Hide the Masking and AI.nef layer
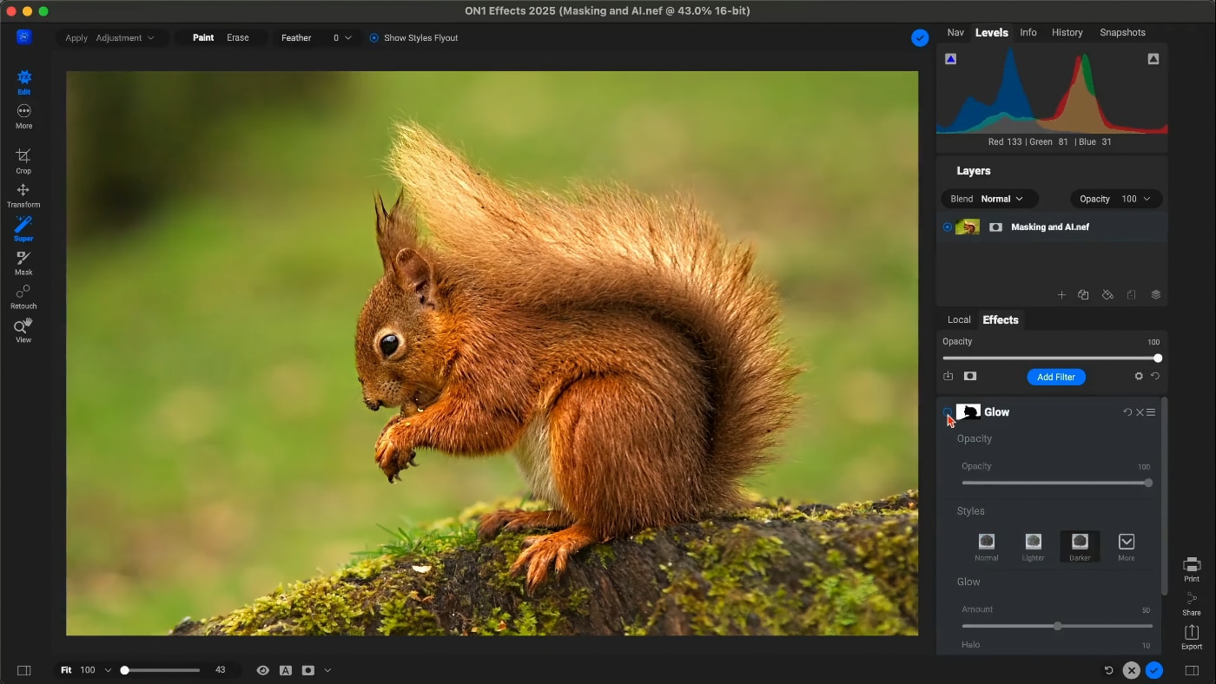Image resolution: width=1216 pixels, height=684 pixels. [947, 227]
